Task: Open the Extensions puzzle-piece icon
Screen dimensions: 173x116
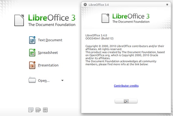Action: click(38, 110)
